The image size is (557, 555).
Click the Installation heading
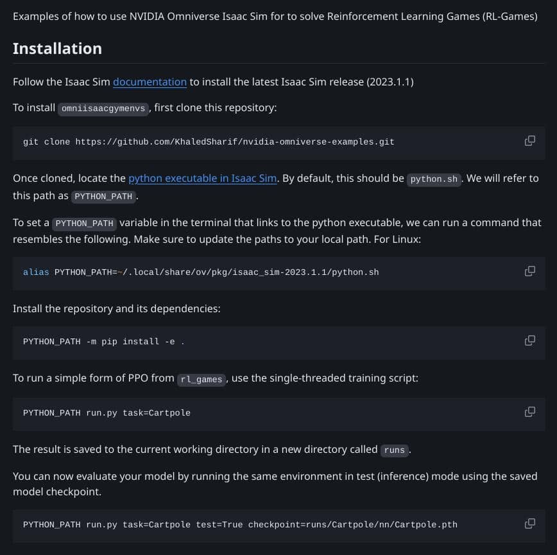click(57, 48)
